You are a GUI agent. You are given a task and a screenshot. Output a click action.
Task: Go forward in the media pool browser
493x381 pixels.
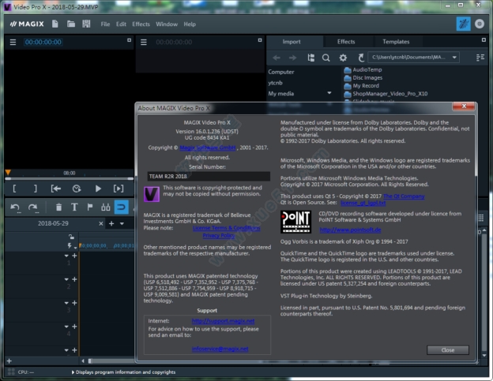(x=292, y=58)
